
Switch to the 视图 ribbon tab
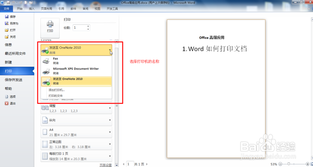click(x=97, y=9)
